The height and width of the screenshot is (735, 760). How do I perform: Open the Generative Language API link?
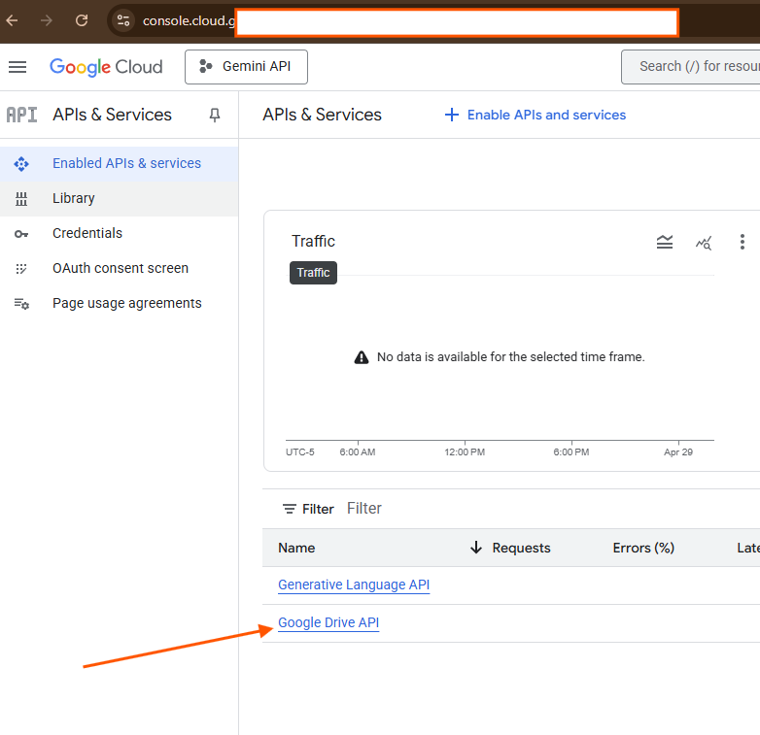pos(354,585)
